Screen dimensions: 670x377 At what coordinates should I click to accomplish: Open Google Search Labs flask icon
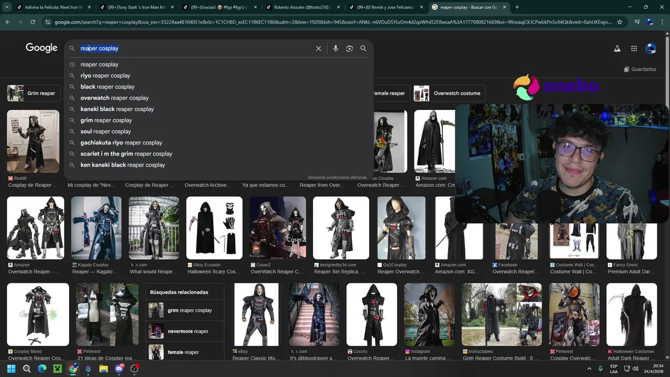point(617,48)
